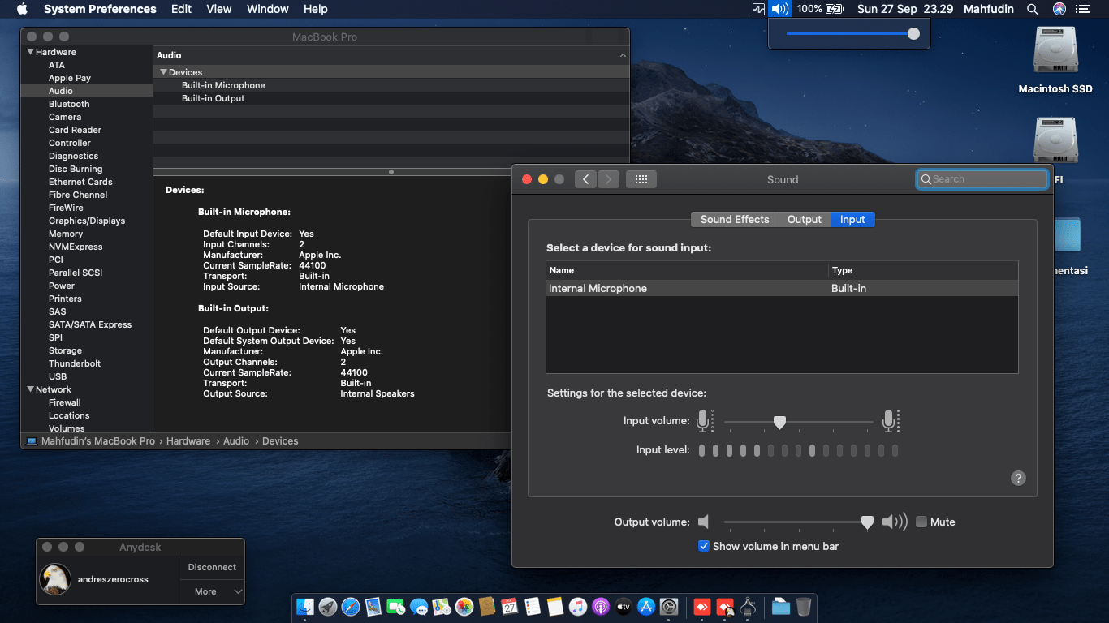Open the System Preferences menu in the menu bar
Screen dimensions: 1109x623
pos(100,9)
